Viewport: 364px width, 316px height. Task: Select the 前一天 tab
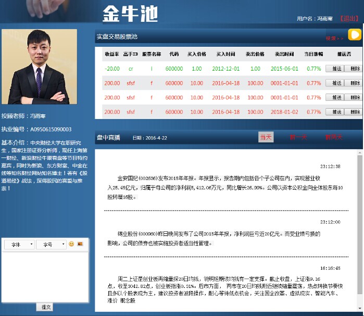[x=298, y=137]
